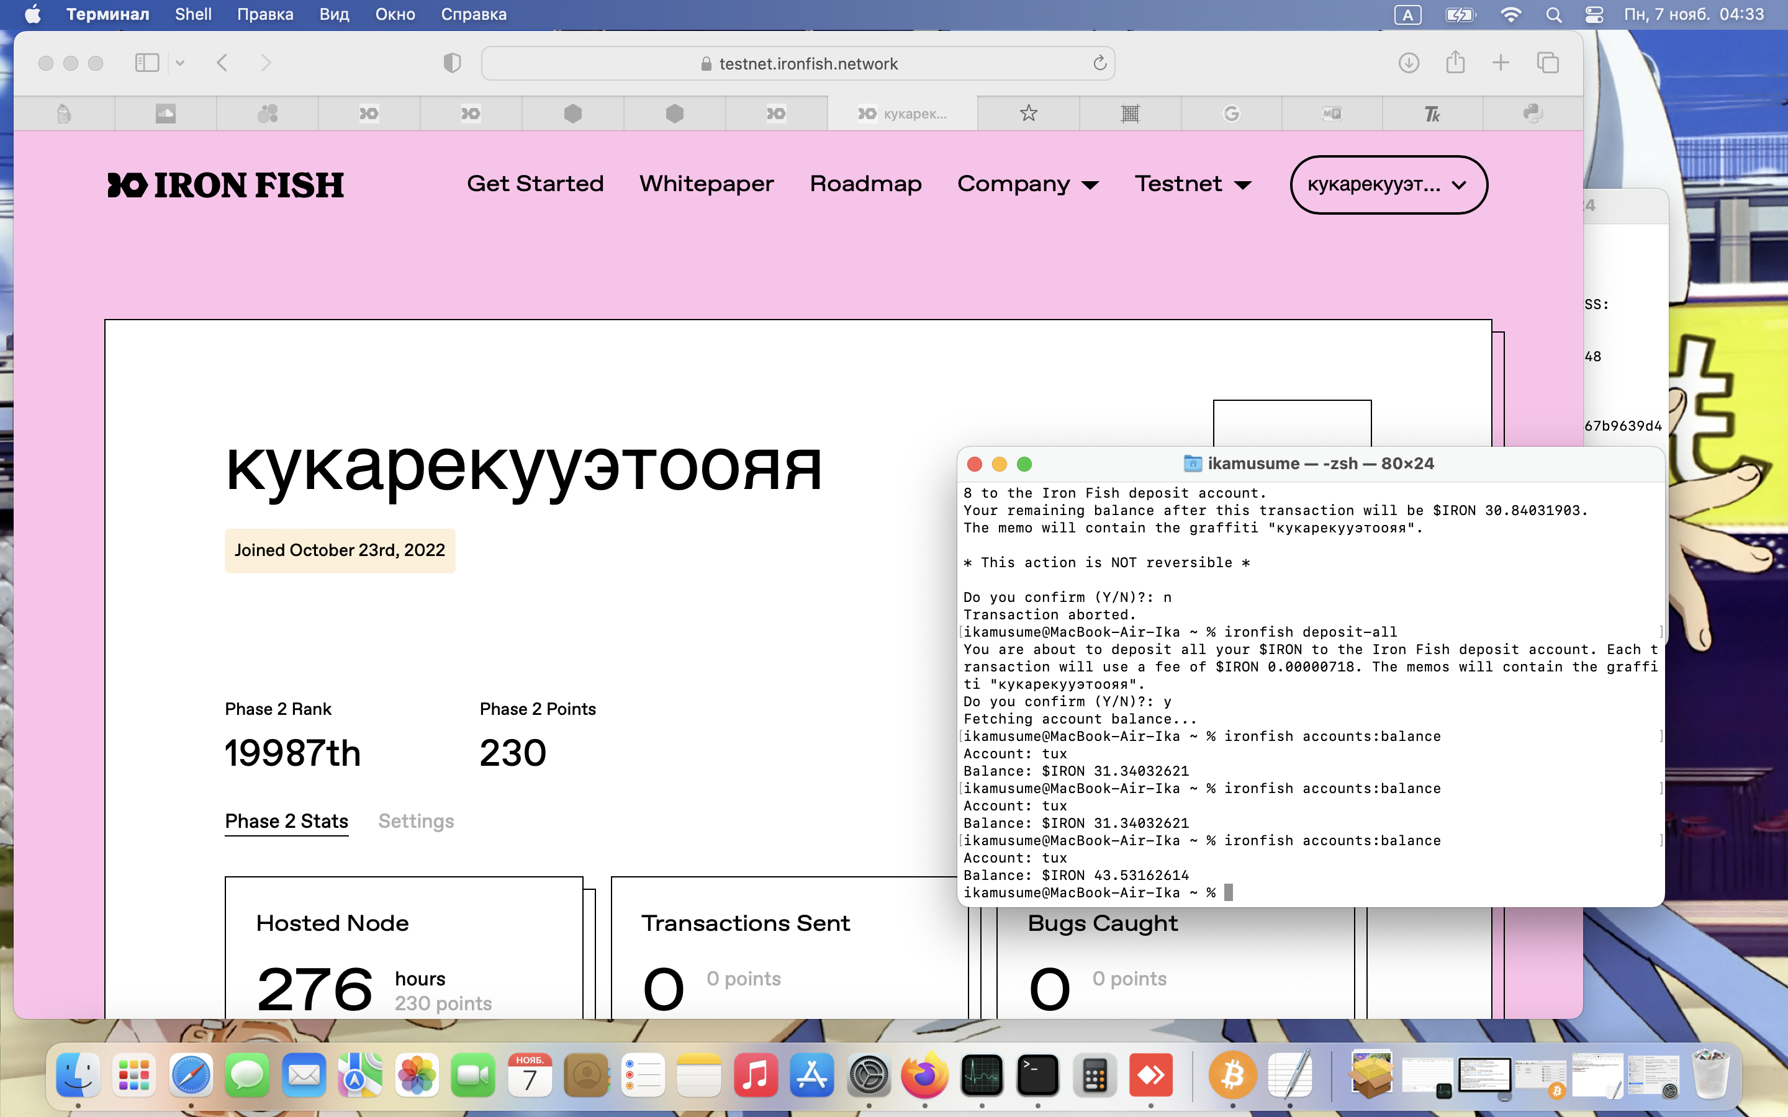Open a new tab with plus icon
The width and height of the screenshot is (1788, 1117).
tap(1501, 63)
